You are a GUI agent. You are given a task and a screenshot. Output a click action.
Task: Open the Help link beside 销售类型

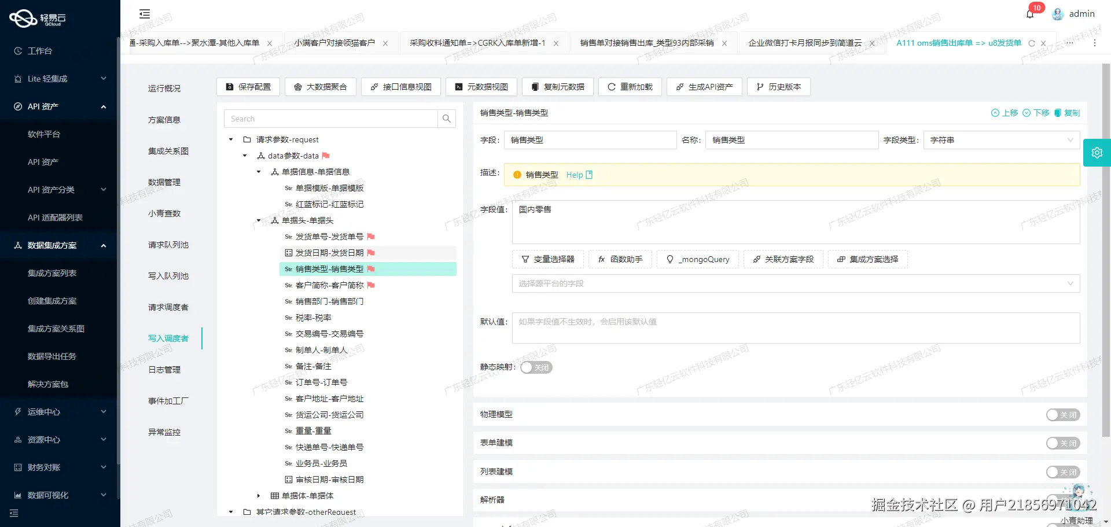pos(573,175)
